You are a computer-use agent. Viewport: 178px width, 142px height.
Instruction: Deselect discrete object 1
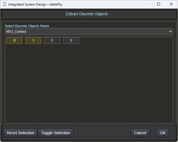pyautogui.click(x=33, y=40)
